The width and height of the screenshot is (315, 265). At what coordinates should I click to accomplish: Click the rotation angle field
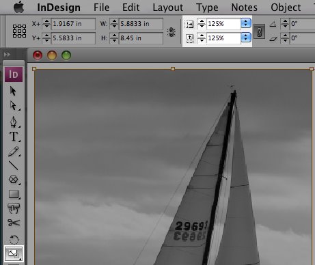click(x=303, y=24)
